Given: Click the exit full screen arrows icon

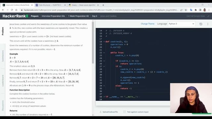Looking at the screenshot, I should coord(208,16).
